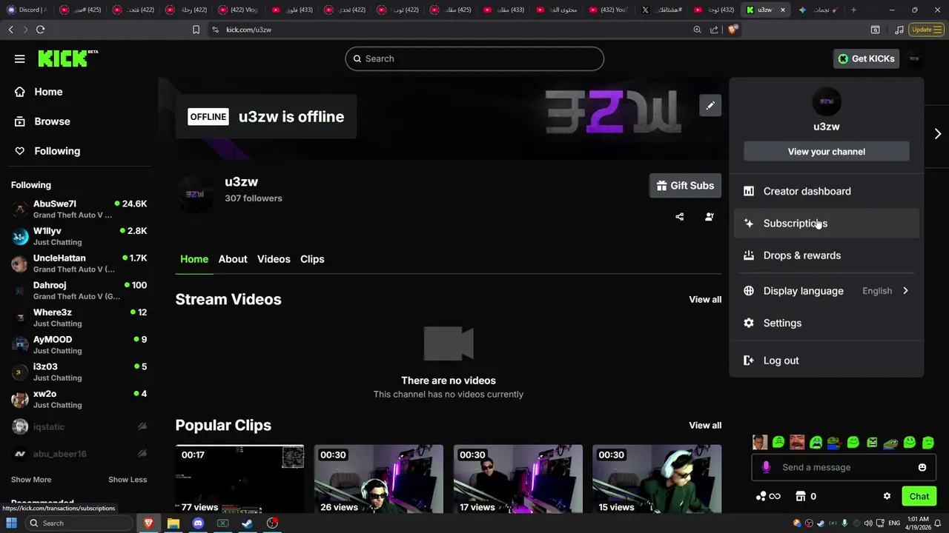
Task: Click Show More in Following list
Action: point(31,480)
